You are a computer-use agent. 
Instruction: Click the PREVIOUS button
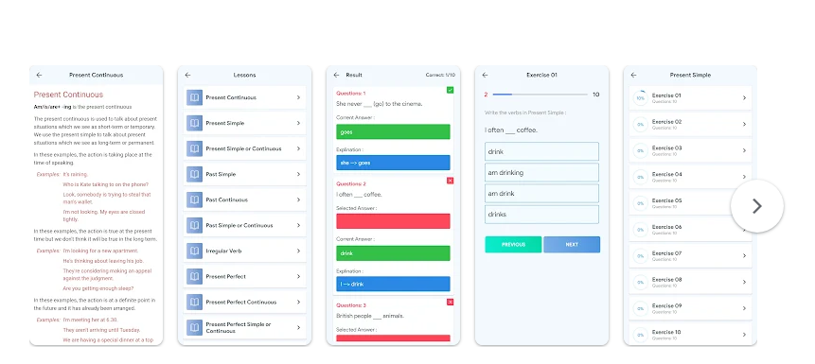(513, 245)
